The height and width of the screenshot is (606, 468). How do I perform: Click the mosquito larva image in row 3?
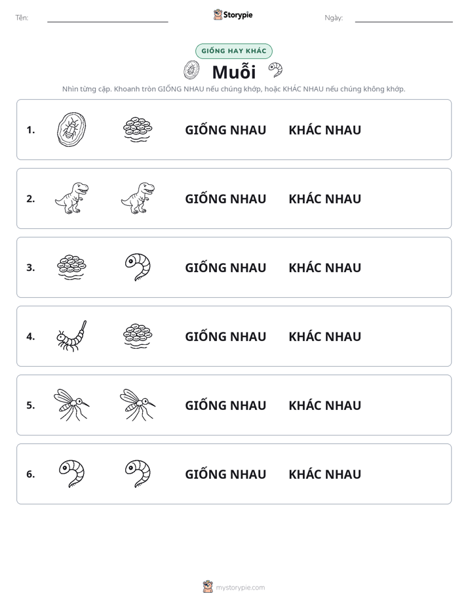coord(138,267)
